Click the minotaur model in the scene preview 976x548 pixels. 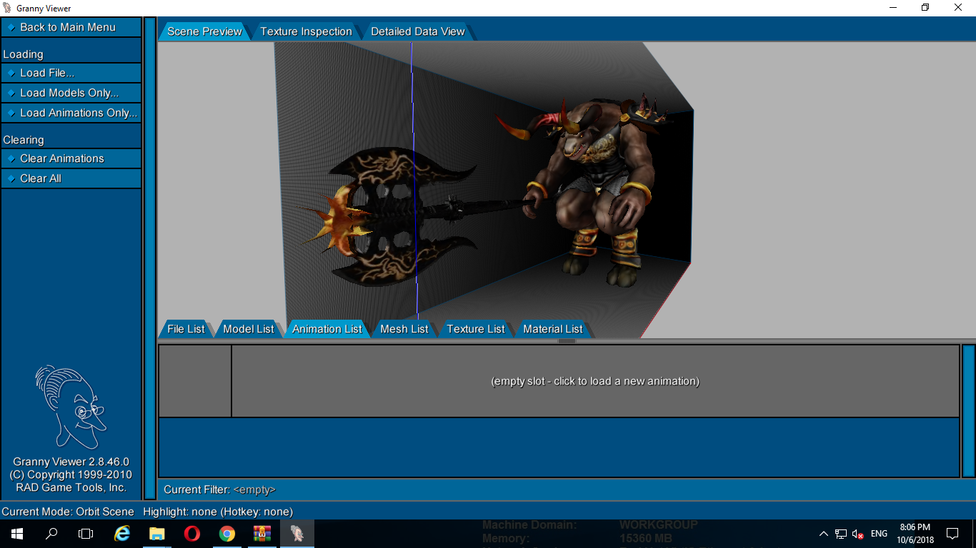click(x=600, y=189)
